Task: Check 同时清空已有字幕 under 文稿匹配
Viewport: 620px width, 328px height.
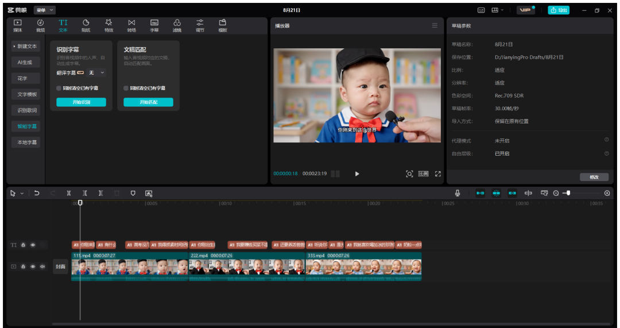Action: point(126,88)
